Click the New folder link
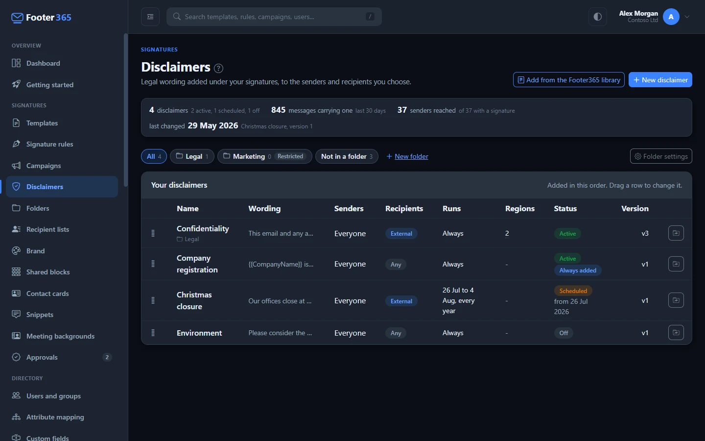The width and height of the screenshot is (705, 441). (407, 156)
